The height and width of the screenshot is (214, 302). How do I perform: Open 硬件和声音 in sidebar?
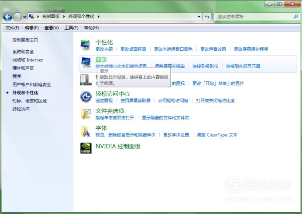click(23, 68)
